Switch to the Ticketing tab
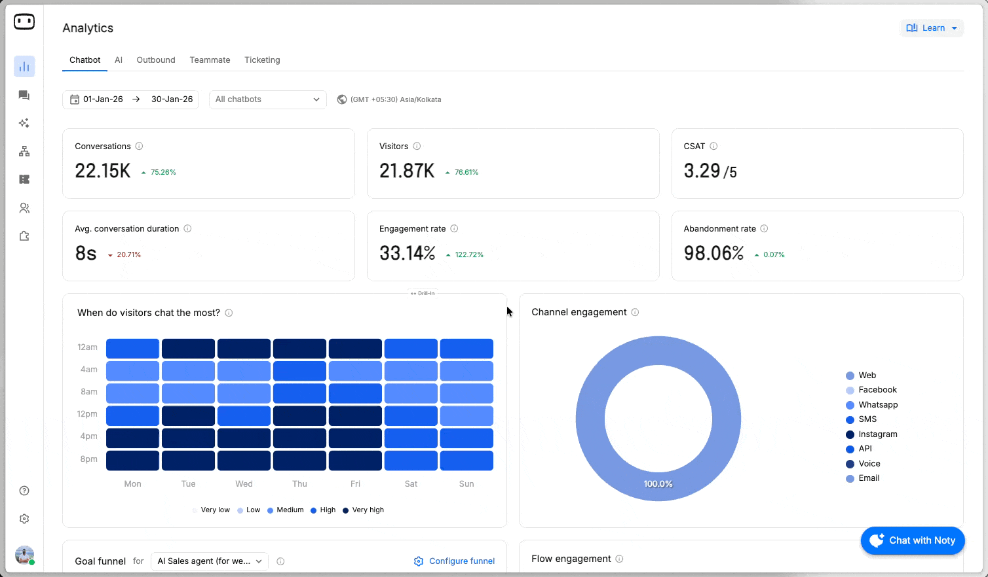Viewport: 988px width, 577px height. point(262,60)
